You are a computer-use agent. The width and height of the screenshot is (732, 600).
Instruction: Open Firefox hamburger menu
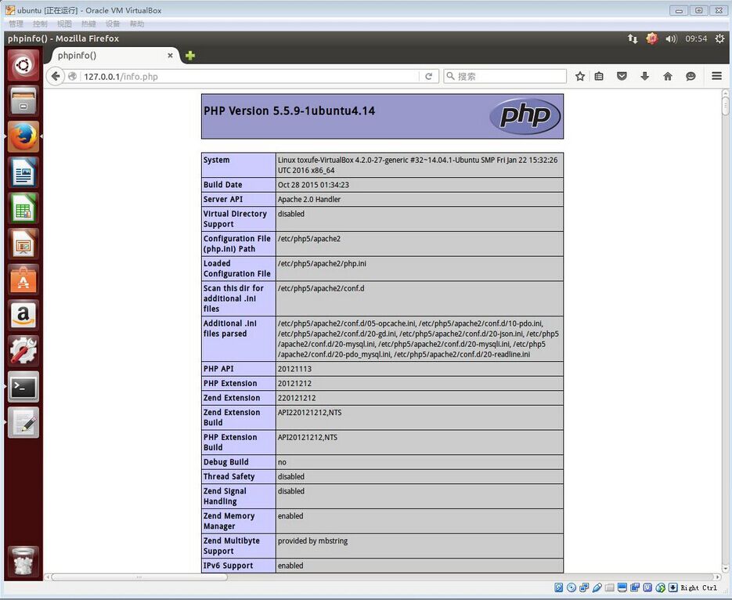pos(716,76)
